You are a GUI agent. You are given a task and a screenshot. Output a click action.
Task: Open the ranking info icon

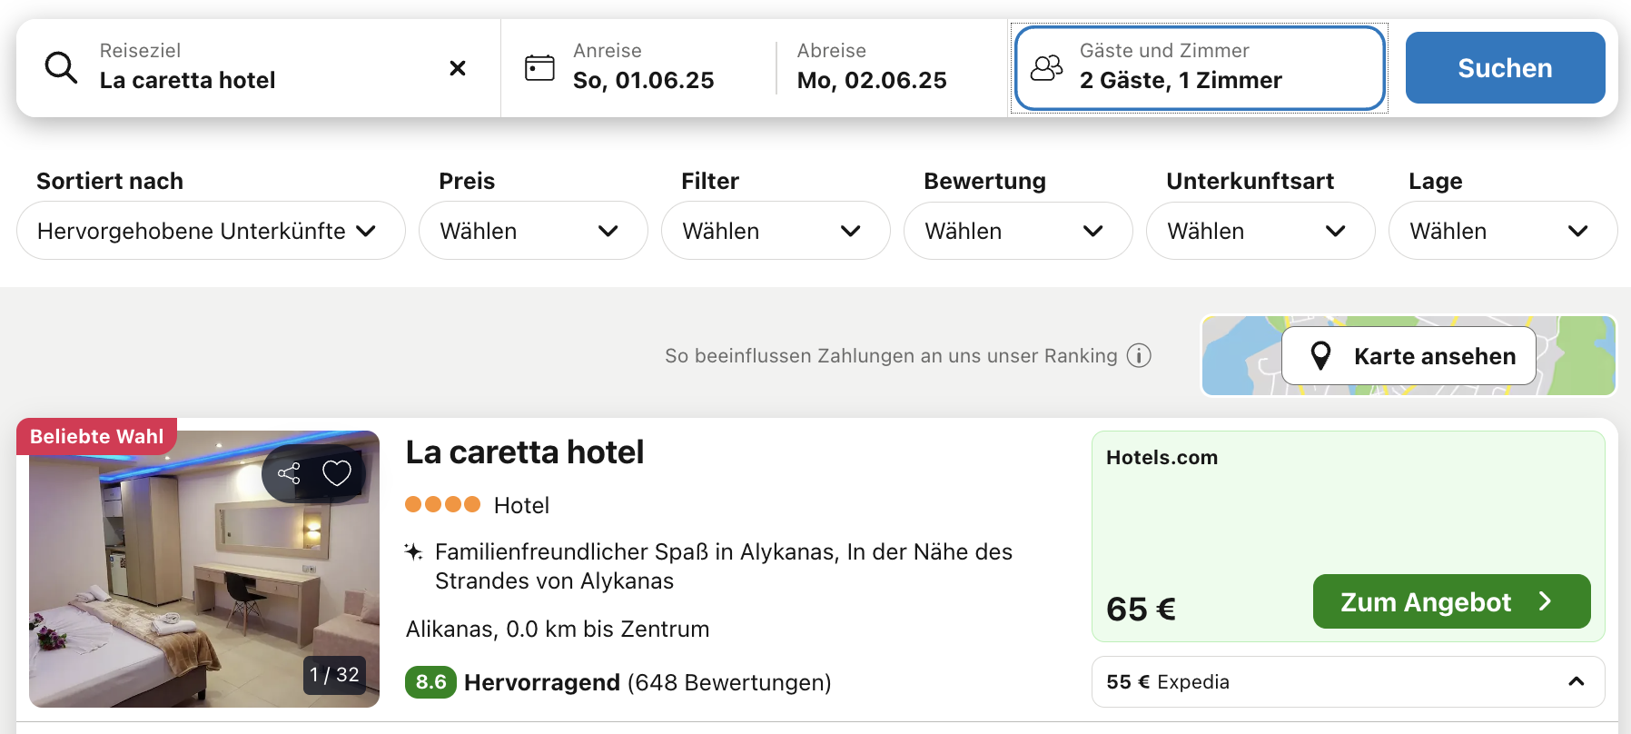click(x=1139, y=355)
